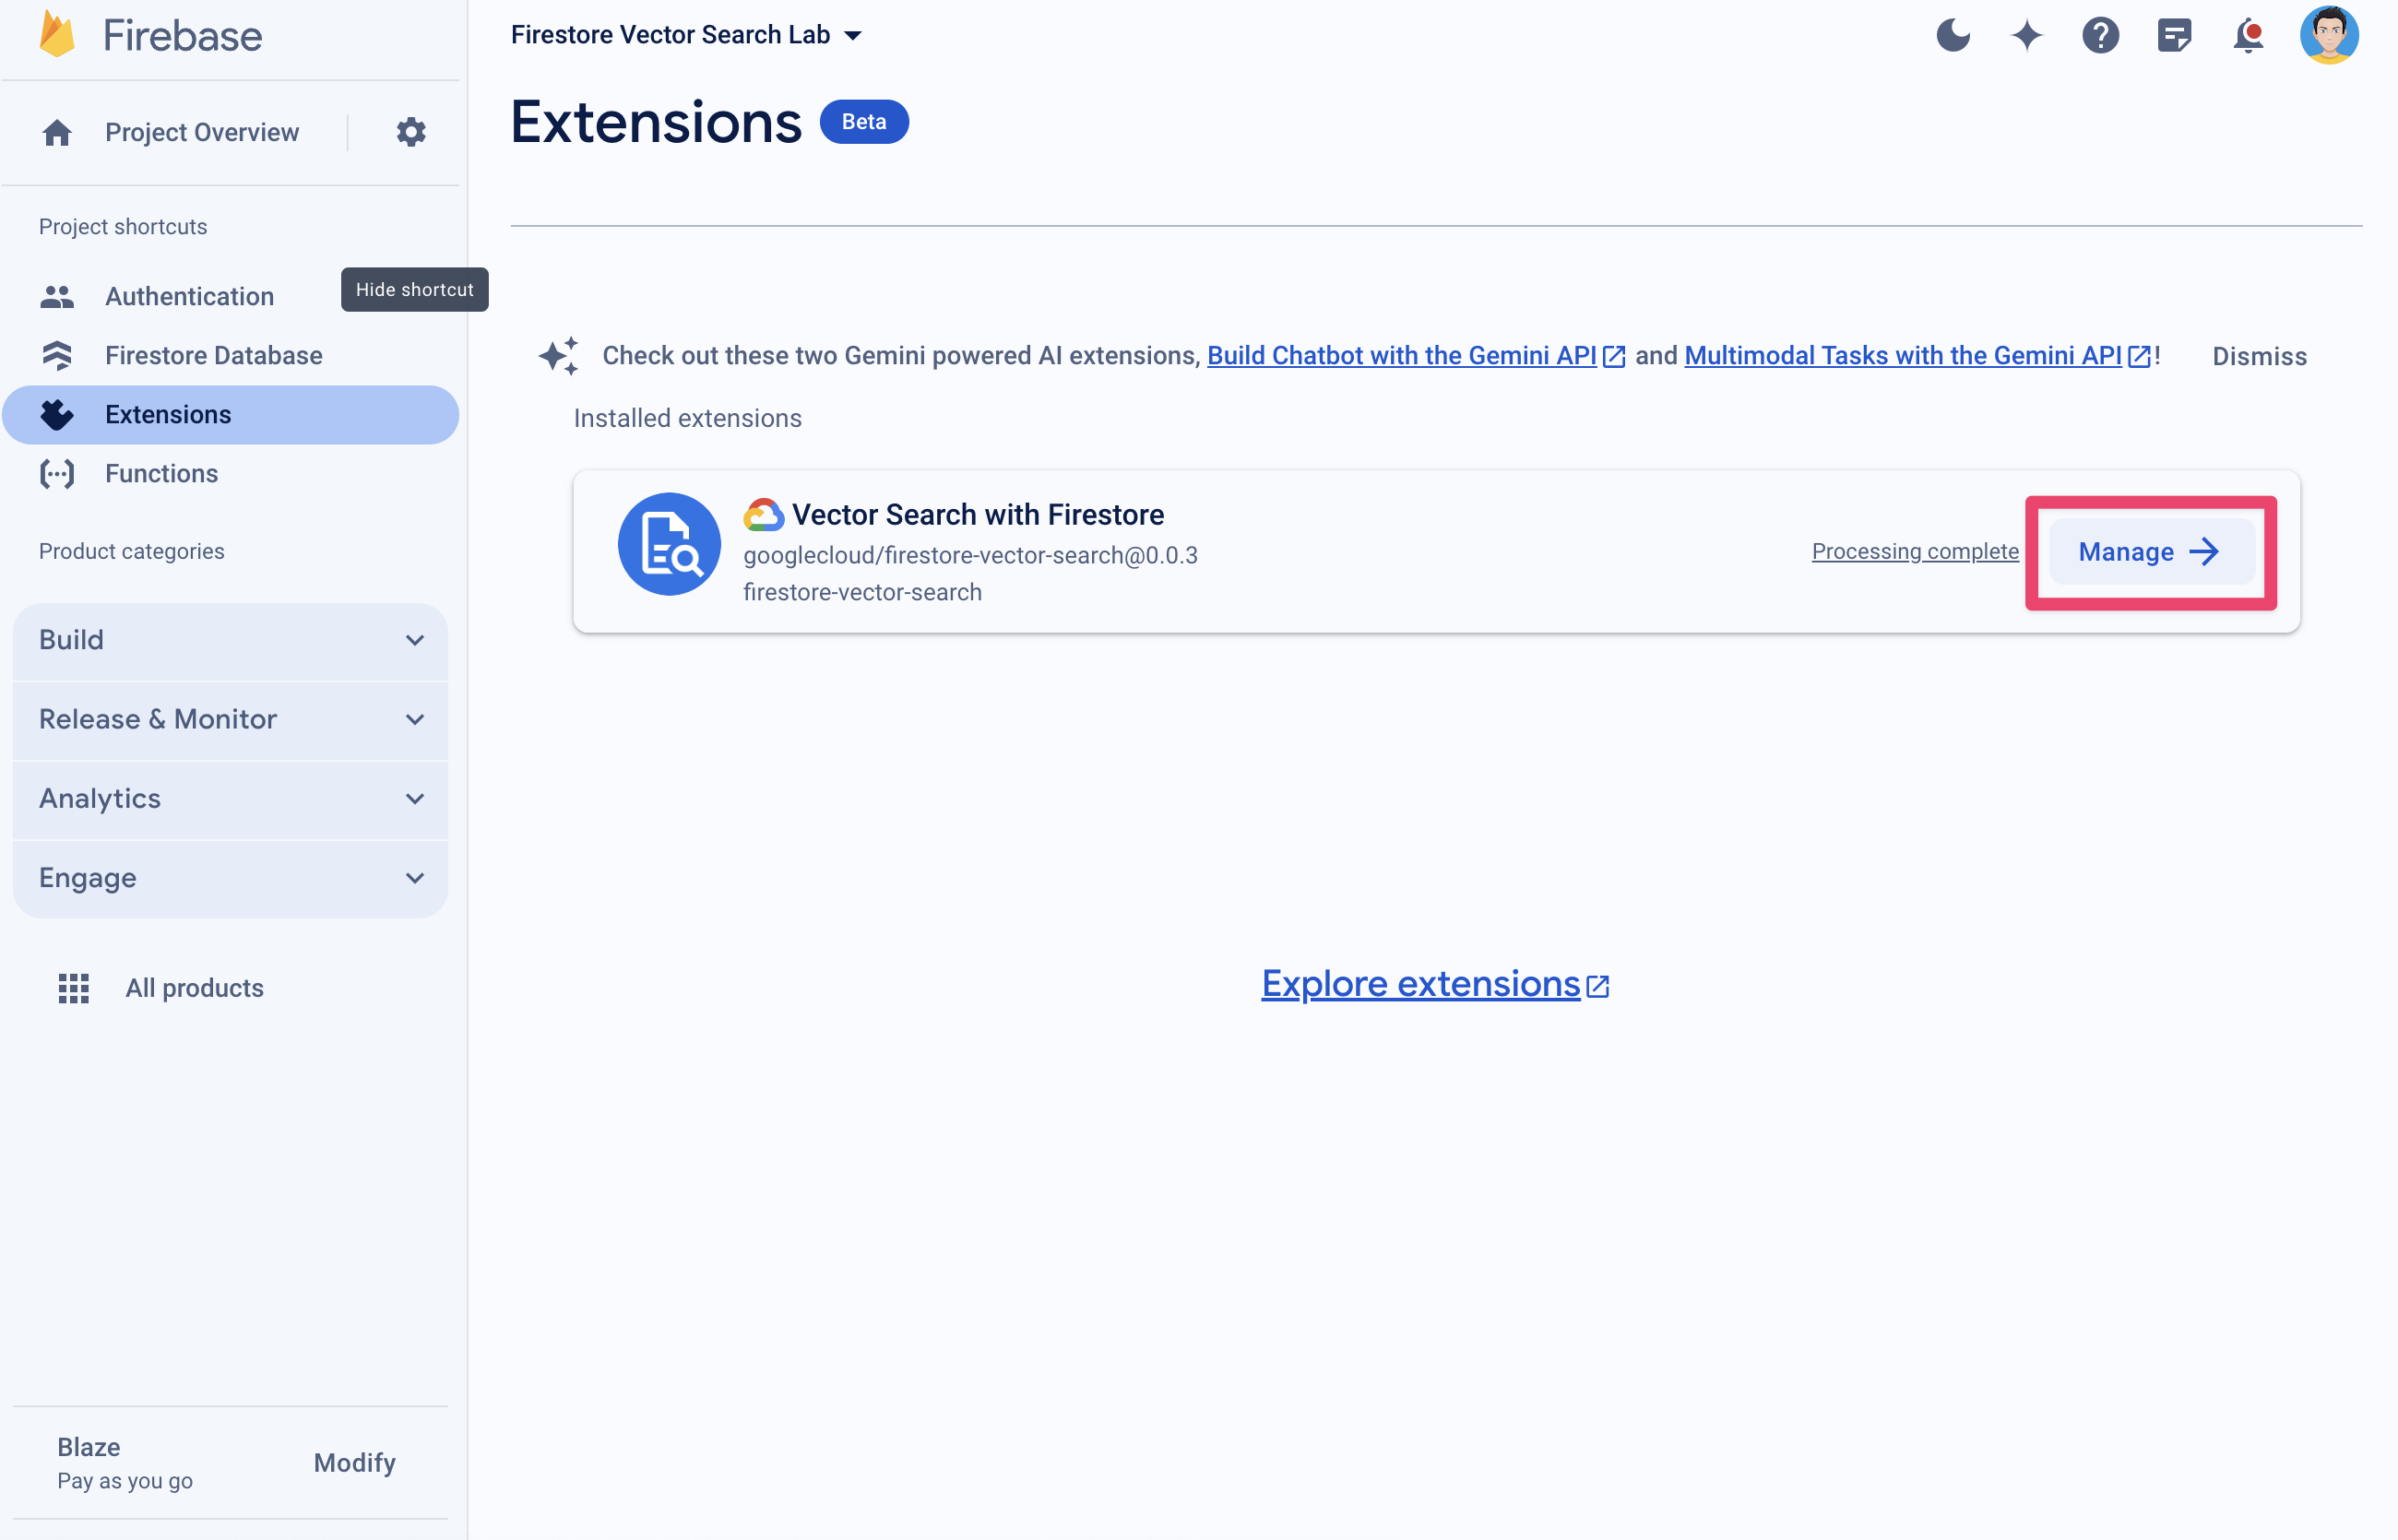Click the Extensions sidebar icon

click(56, 414)
